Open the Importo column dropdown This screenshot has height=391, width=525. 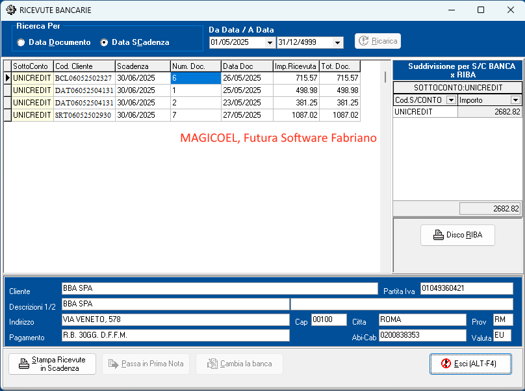515,100
